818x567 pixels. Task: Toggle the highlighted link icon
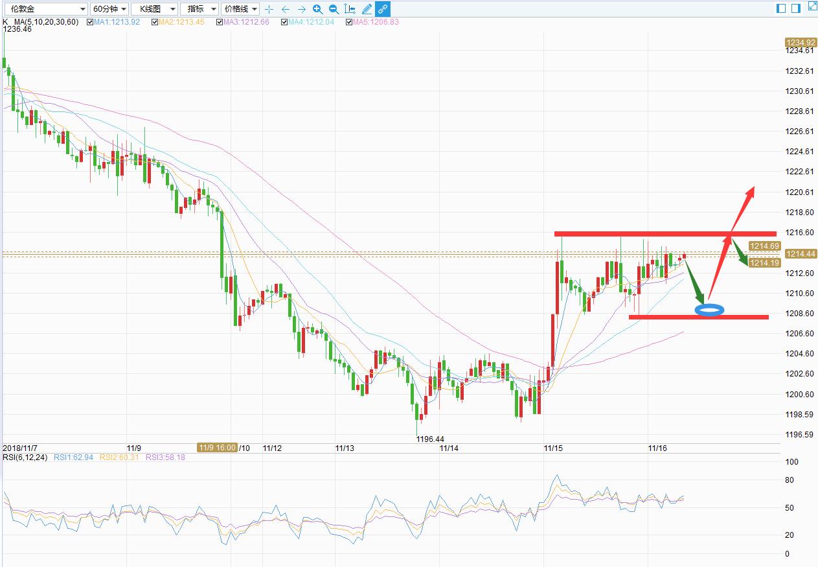(x=383, y=9)
